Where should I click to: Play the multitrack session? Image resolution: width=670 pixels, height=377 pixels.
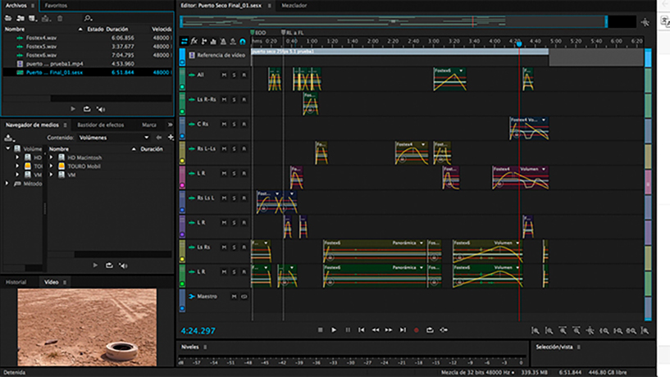click(334, 329)
